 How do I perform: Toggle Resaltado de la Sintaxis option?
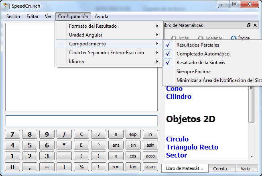(212, 63)
